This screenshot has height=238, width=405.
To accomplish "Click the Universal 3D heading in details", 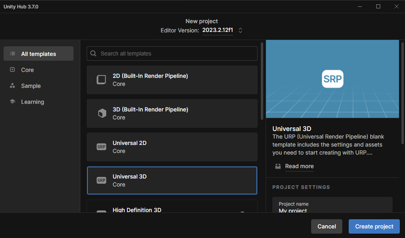I will pos(292,129).
